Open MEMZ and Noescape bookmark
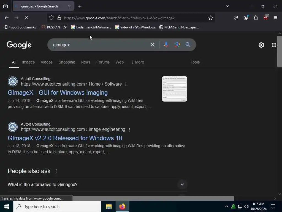This screenshot has height=212, width=282. pyautogui.click(x=179, y=27)
